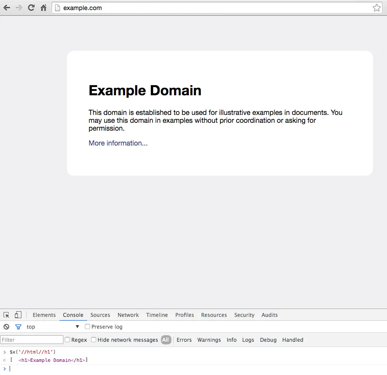Toggle the console filter funnel icon
This screenshot has height=375, width=387.
(x=18, y=327)
